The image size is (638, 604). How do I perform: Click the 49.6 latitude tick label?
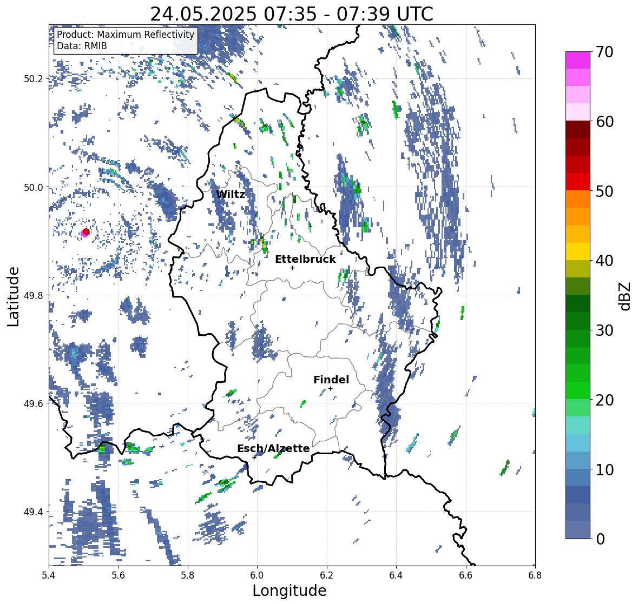[34, 403]
